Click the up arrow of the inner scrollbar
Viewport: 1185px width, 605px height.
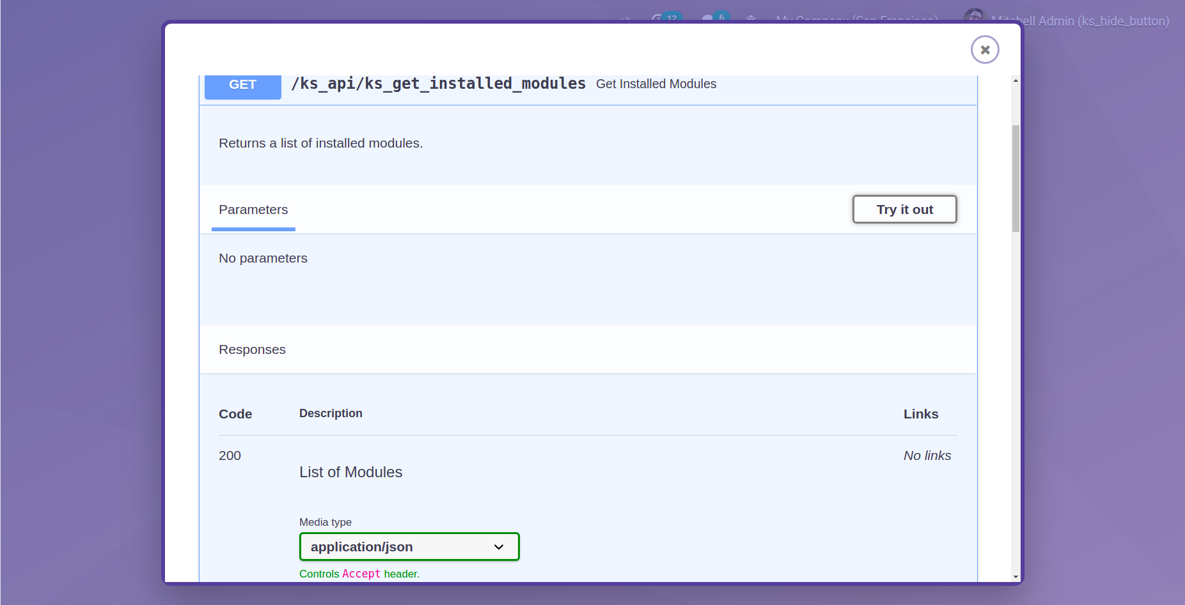1015,80
